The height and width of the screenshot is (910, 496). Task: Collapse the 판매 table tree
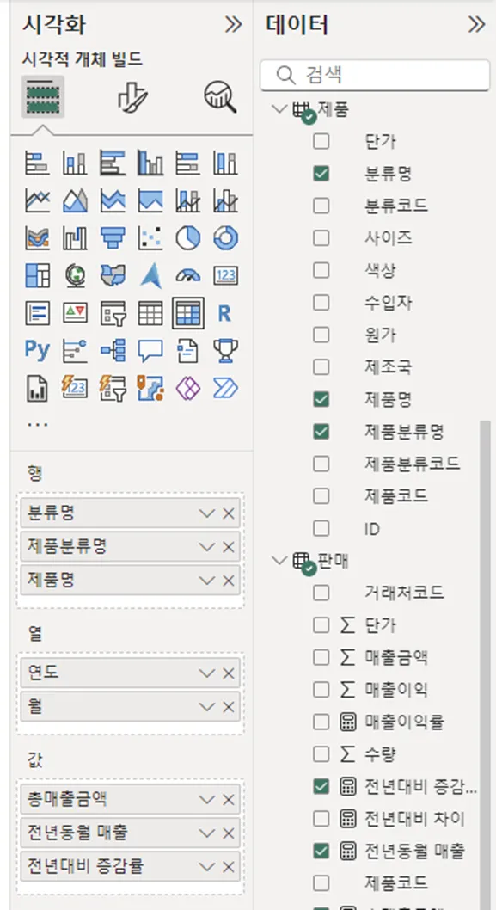coord(279,560)
